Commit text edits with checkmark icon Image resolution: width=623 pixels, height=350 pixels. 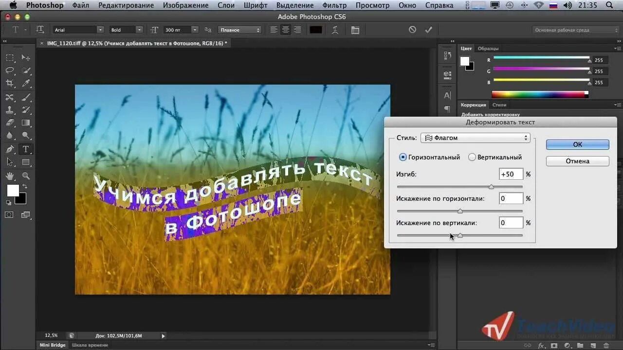pos(428,30)
